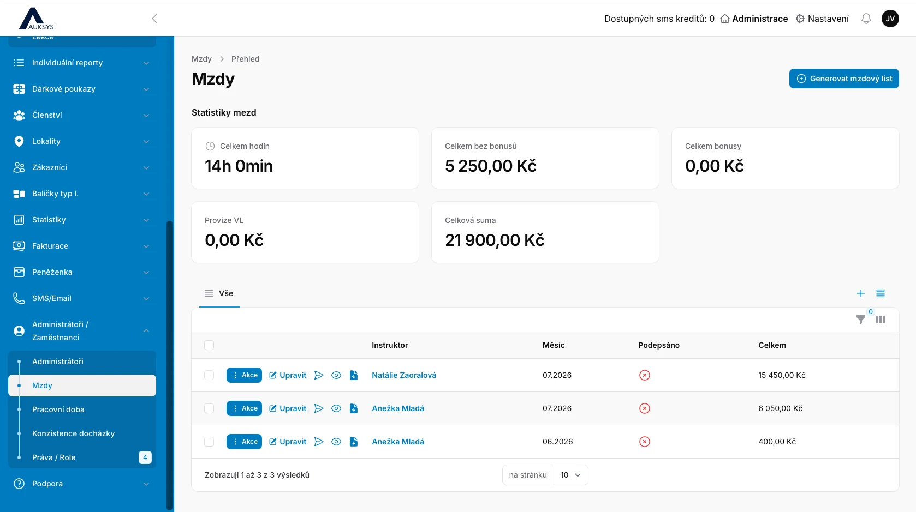
Task: Open Konzistence docházky submenu item
Action: tap(82, 433)
